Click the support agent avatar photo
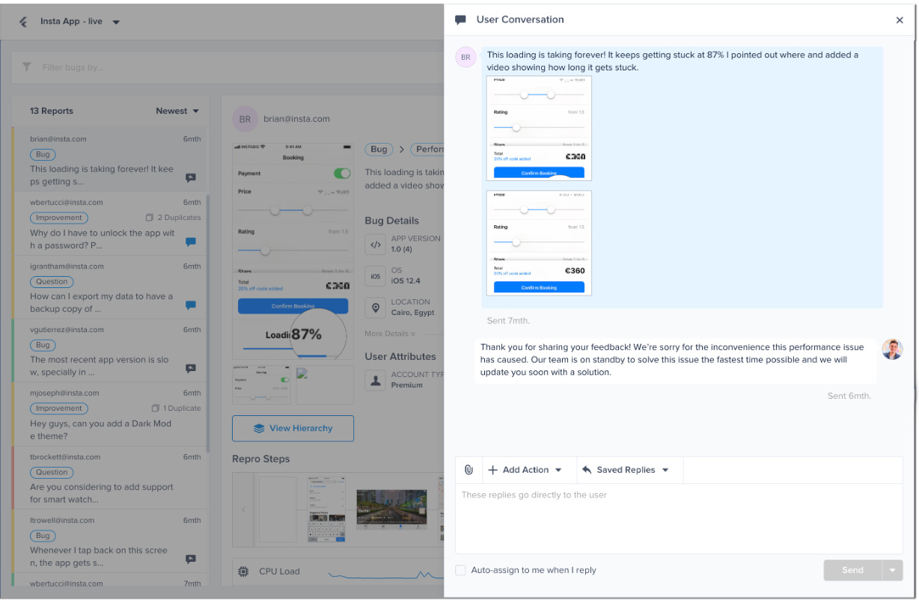The image size is (919, 606). (892, 349)
